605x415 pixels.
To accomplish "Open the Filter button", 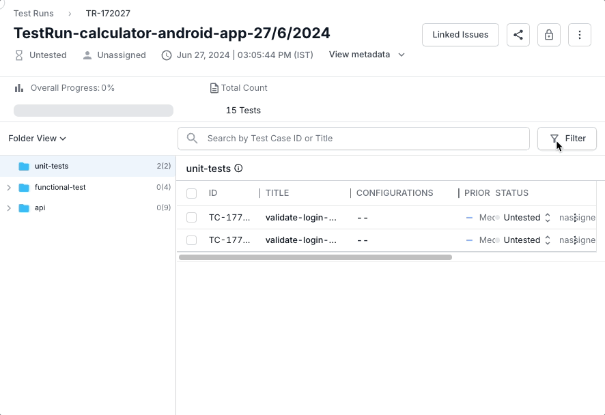I will click(x=567, y=139).
